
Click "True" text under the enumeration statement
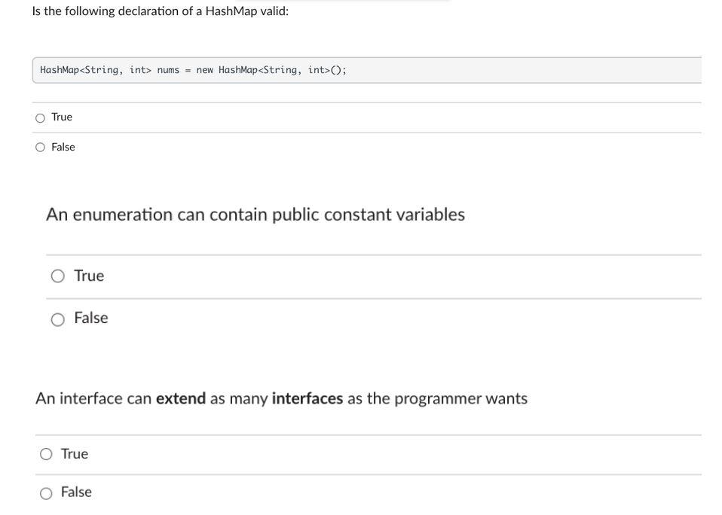(89, 276)
